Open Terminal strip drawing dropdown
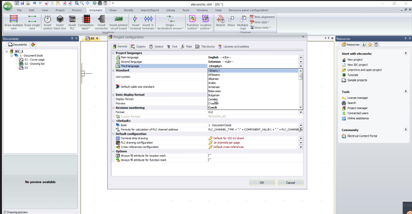The image size is (412, 214). [x=301, y=138]
